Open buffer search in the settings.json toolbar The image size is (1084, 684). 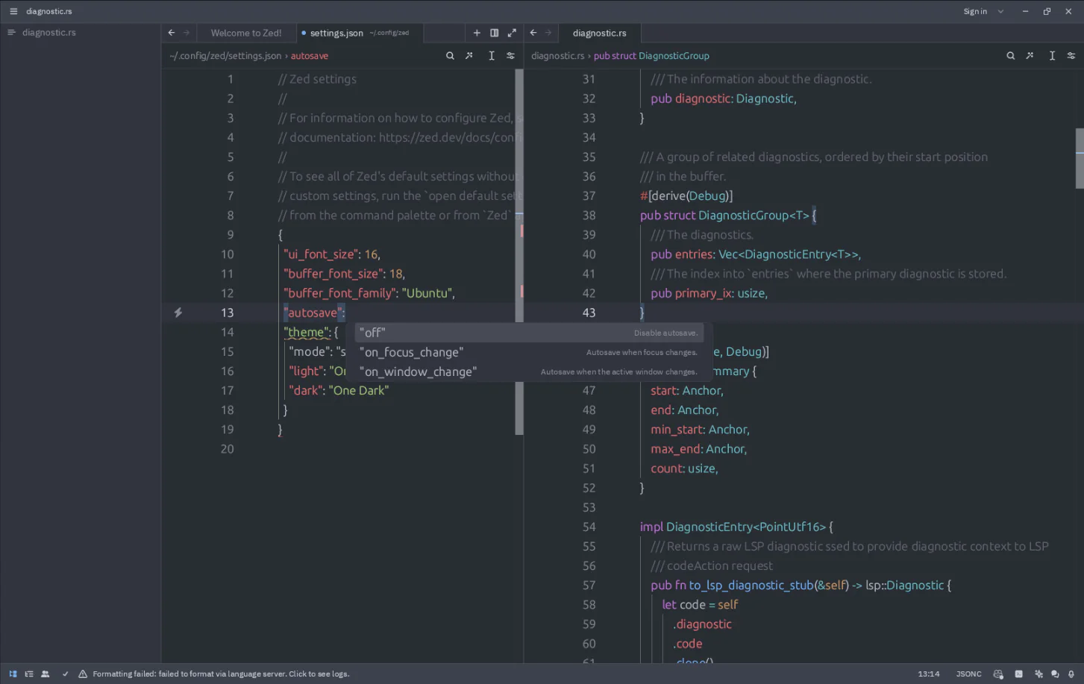(450, 56)
